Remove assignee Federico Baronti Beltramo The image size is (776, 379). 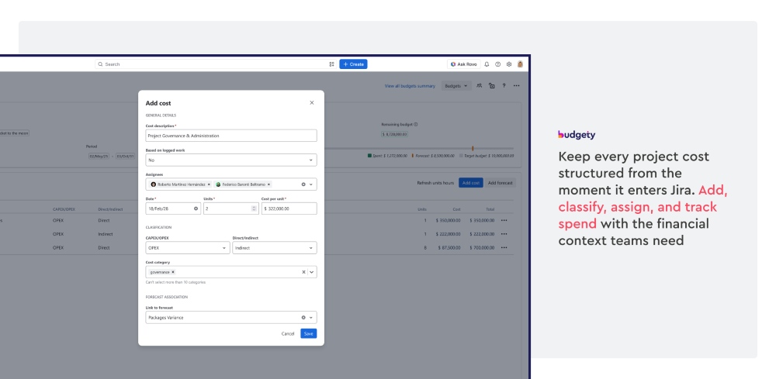pos(268,184)
